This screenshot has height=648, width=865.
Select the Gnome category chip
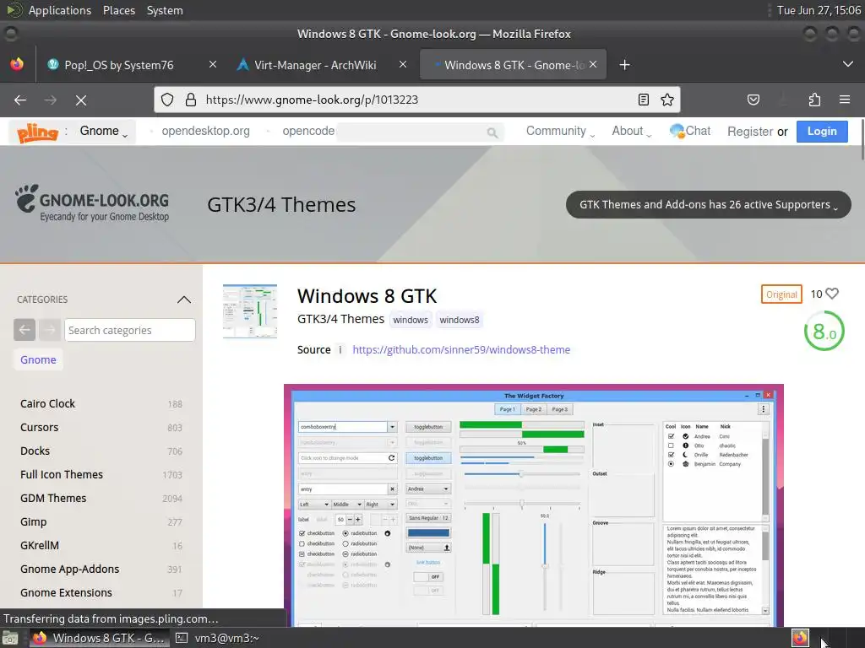[x=38, y=359]
